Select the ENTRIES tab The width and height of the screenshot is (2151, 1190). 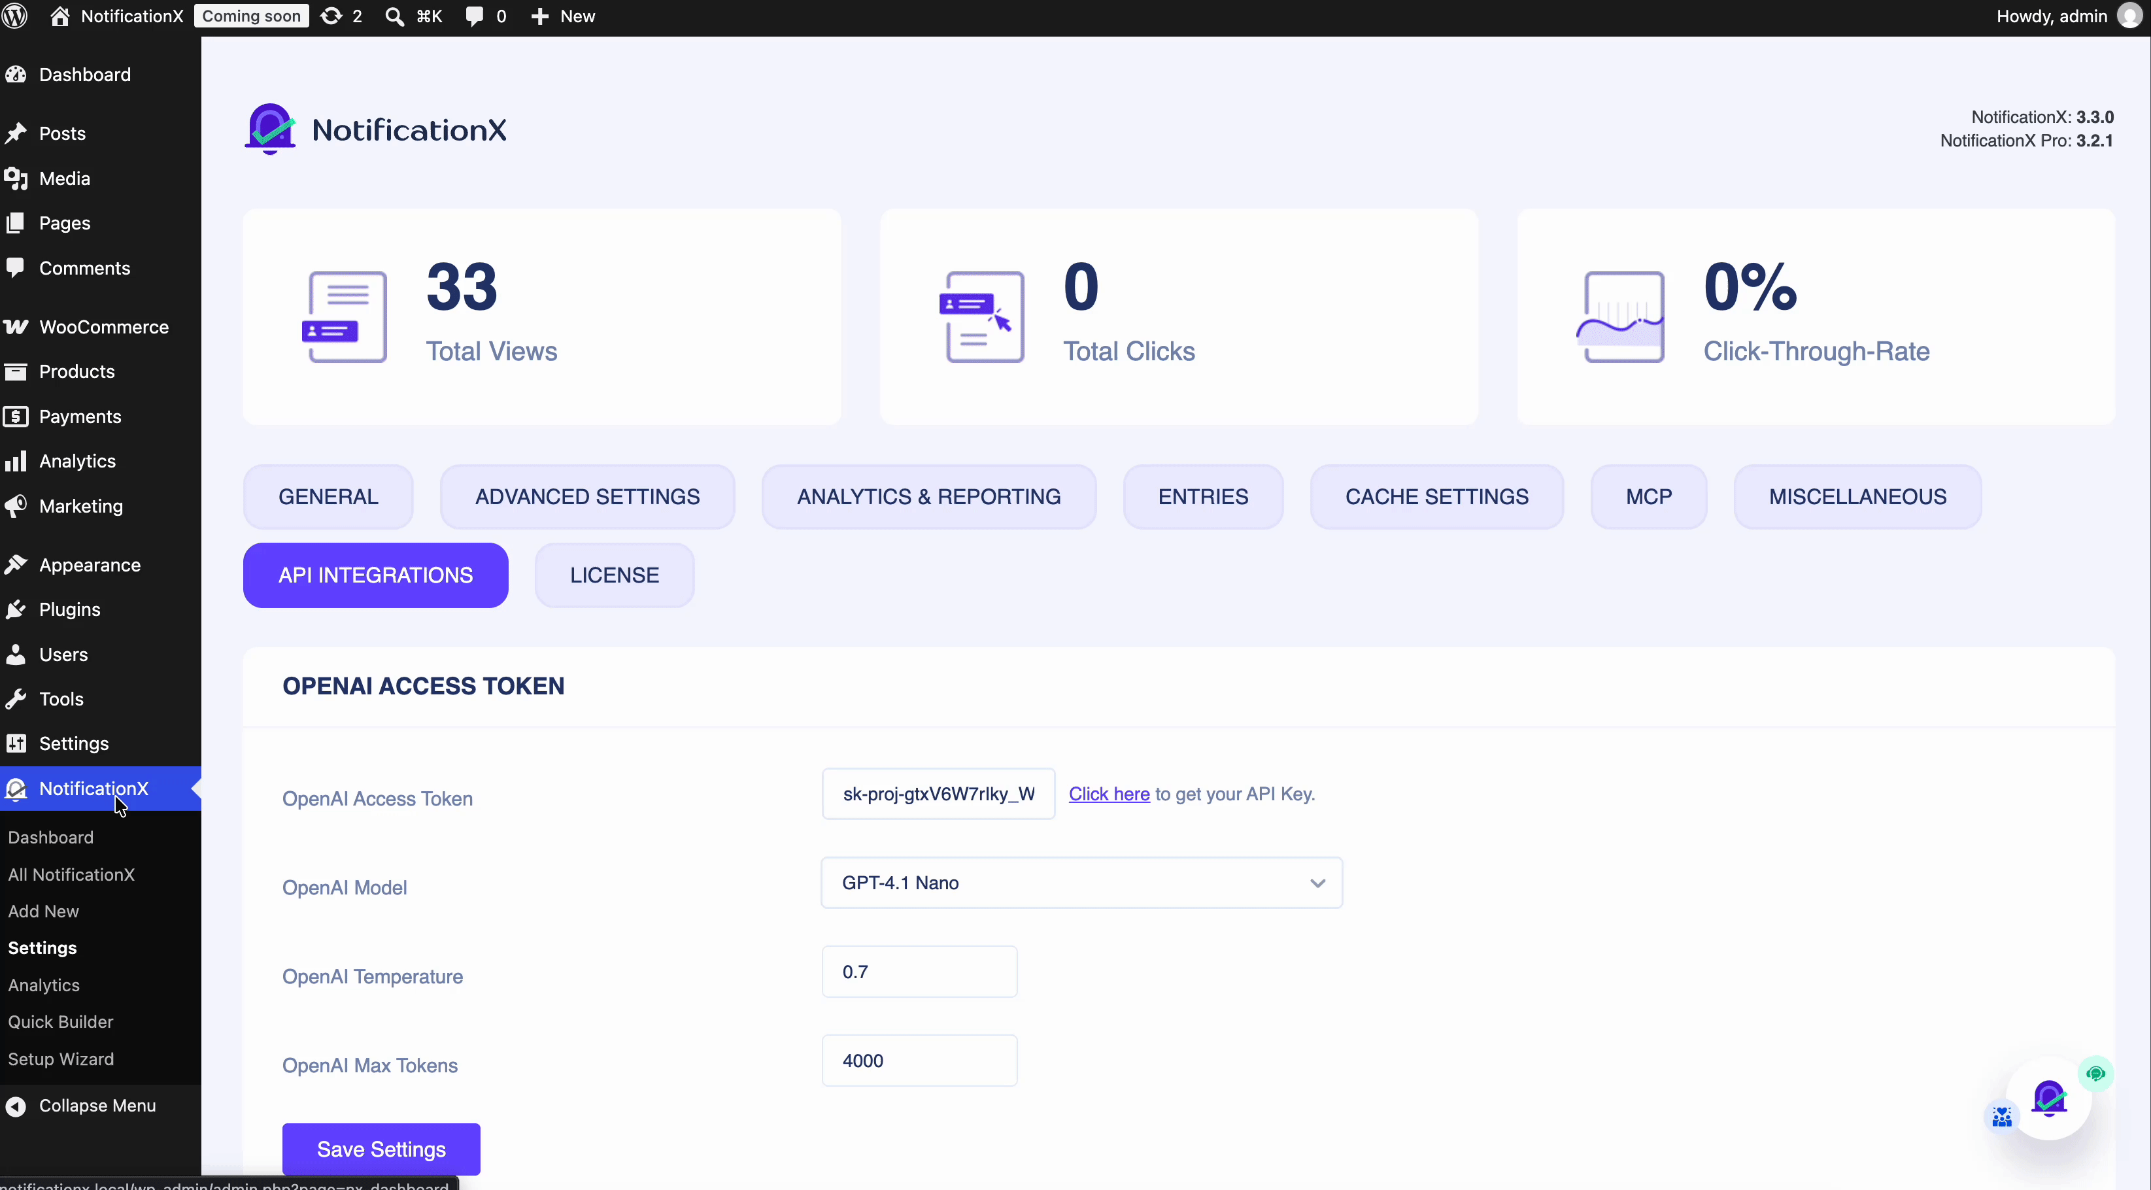pos(1202,497)
